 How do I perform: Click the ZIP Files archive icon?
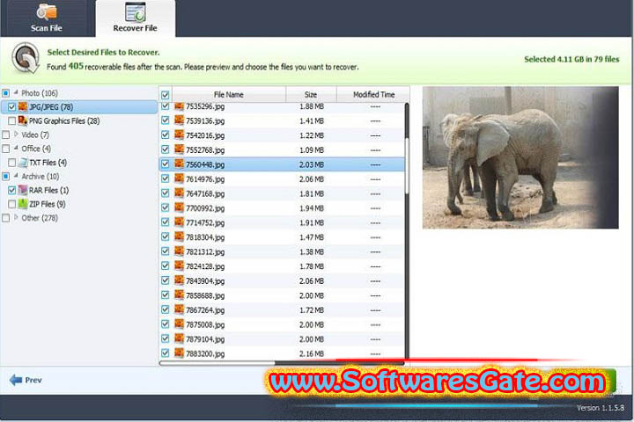click(23, 204)
